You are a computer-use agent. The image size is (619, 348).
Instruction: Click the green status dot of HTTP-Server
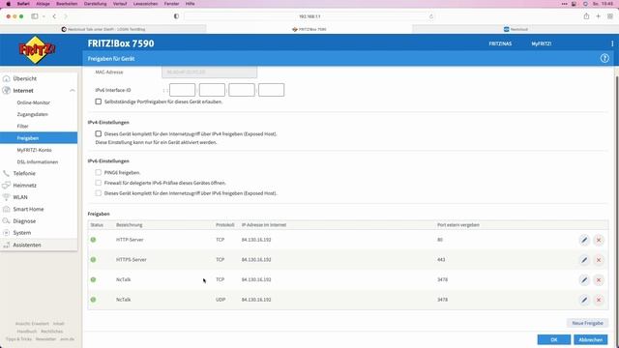tap(93, 240)
